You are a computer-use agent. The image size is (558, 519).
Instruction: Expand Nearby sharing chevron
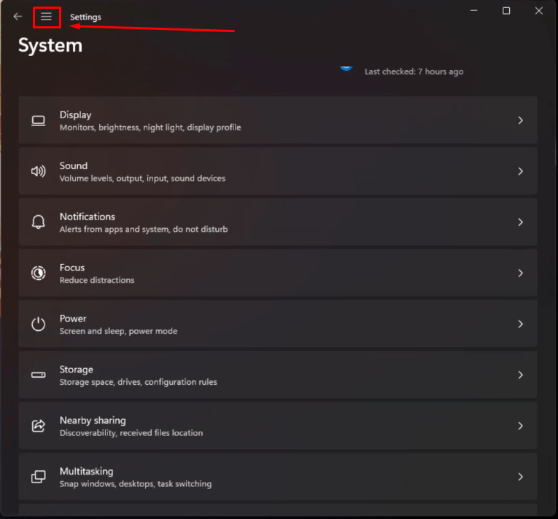(520, 426)
